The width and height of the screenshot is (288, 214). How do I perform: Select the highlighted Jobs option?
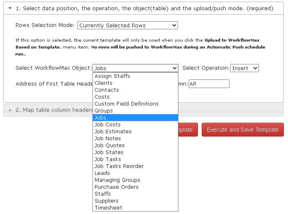(135, 118)
